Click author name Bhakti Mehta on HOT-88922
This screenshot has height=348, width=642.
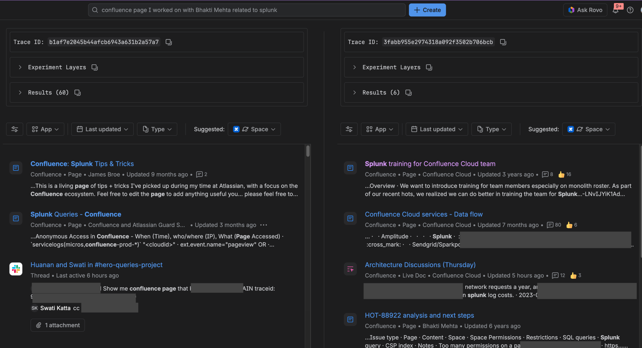point(440,326)
